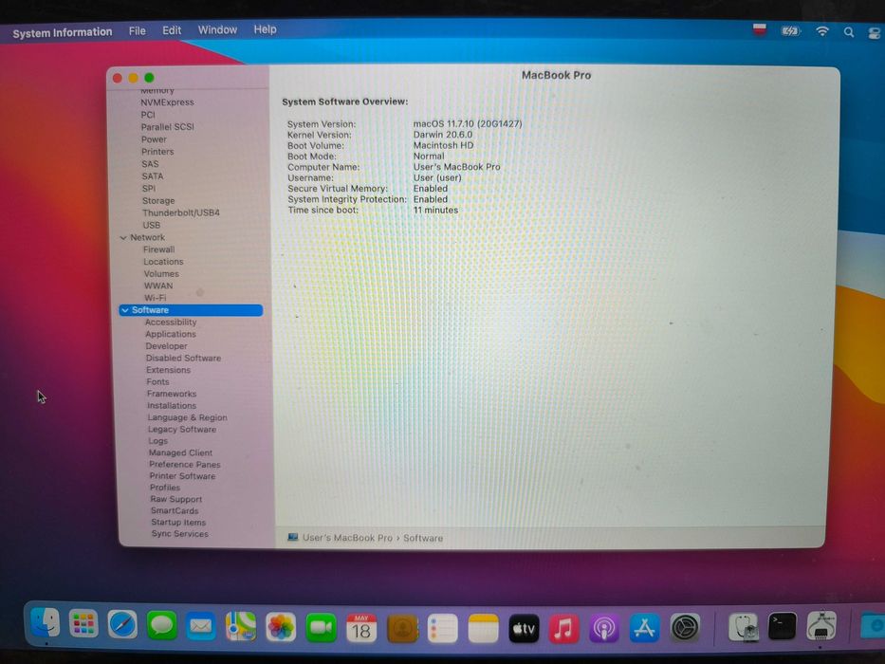Image resolution: width=885 pixels, height=664 pixels.
Task: Click User's MacBook Pro in path bar
Action: coord(347,538)
